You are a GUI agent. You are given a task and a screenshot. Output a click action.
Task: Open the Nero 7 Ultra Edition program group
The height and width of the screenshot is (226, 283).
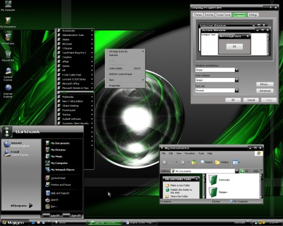coord(75,101)
